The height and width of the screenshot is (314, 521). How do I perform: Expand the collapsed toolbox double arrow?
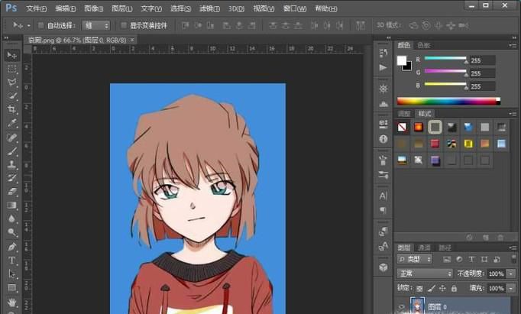pyautogui.click(x=6, y=38)
